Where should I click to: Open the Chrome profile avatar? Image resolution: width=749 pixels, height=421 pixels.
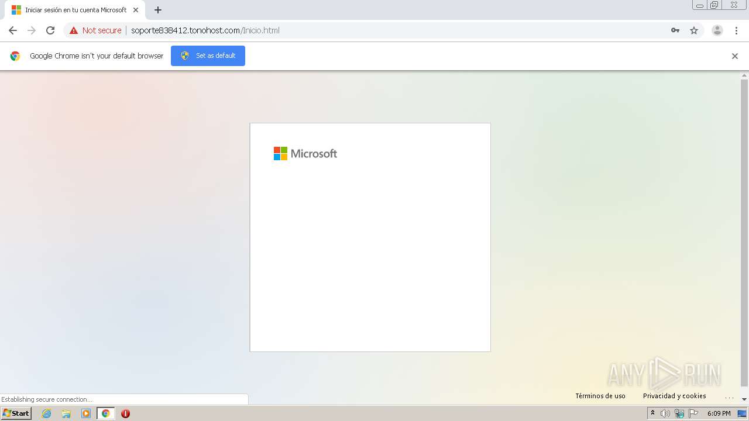click(717, 30)
